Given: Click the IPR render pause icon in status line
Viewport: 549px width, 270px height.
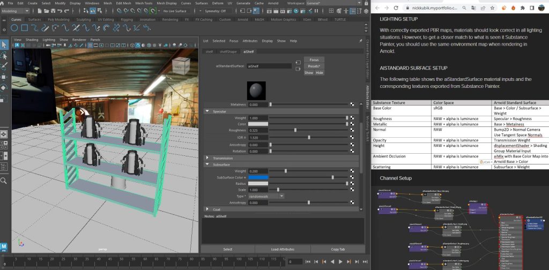Looking at the screenshot, I should [x=316, y=11].
